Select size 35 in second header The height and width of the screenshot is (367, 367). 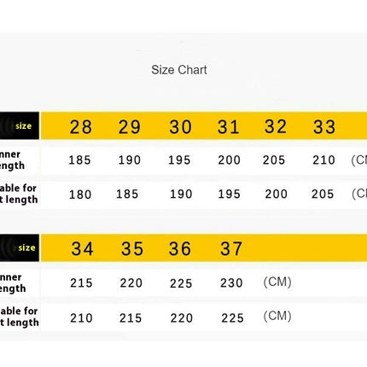pyautogui.click(x=132, y=248)
